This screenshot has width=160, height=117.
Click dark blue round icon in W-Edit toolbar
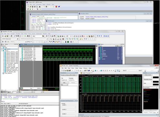(x=89, y=70)
